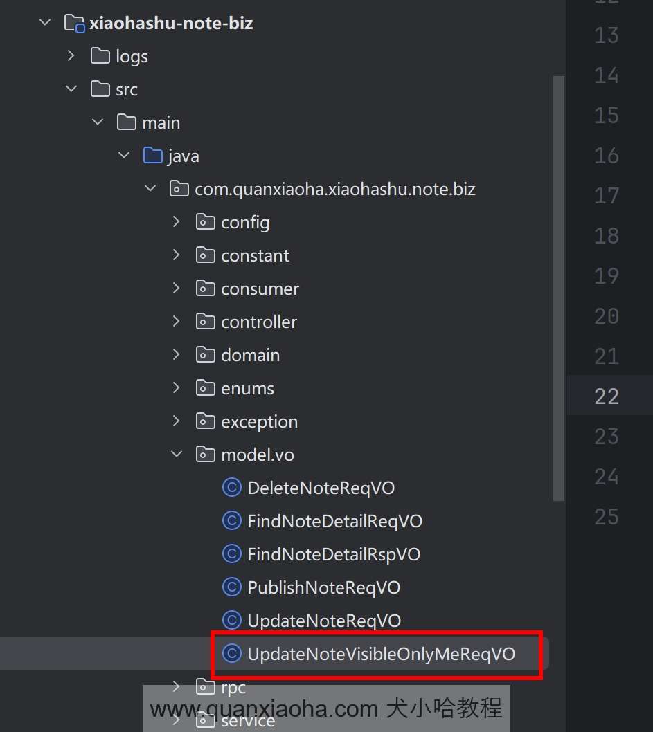653x732 pixels.
Task: Select the com.quanxiaoha.xiaohashu.note.biz package
Action: coord(334,189)
